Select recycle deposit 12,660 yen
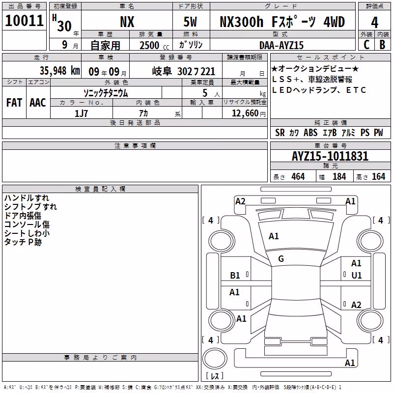The height and width of the screenshot is (393, 393). (249, 113)
